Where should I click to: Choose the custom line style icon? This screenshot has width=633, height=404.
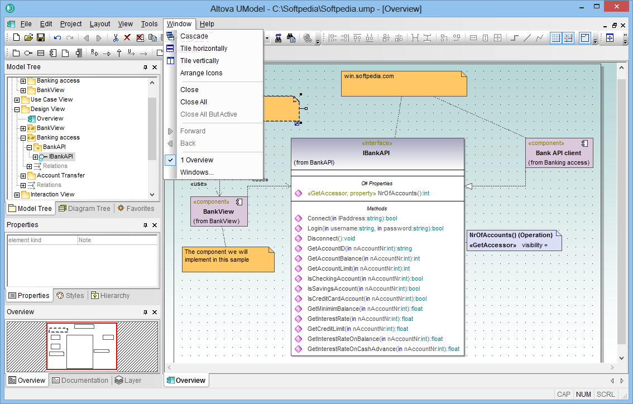[539, 38]
